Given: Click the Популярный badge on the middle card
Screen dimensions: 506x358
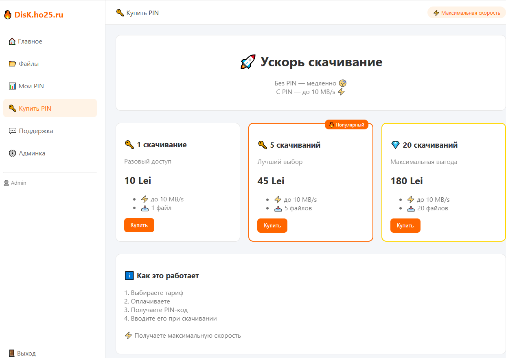Looking at the screenshot, I should click(x=346, y=125).
